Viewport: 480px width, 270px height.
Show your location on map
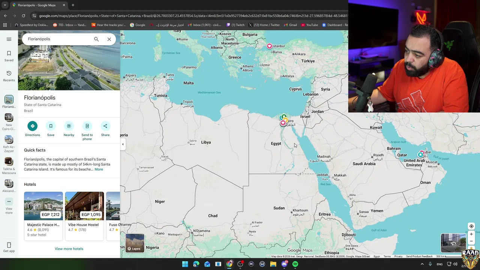click(x=471, y=226)
